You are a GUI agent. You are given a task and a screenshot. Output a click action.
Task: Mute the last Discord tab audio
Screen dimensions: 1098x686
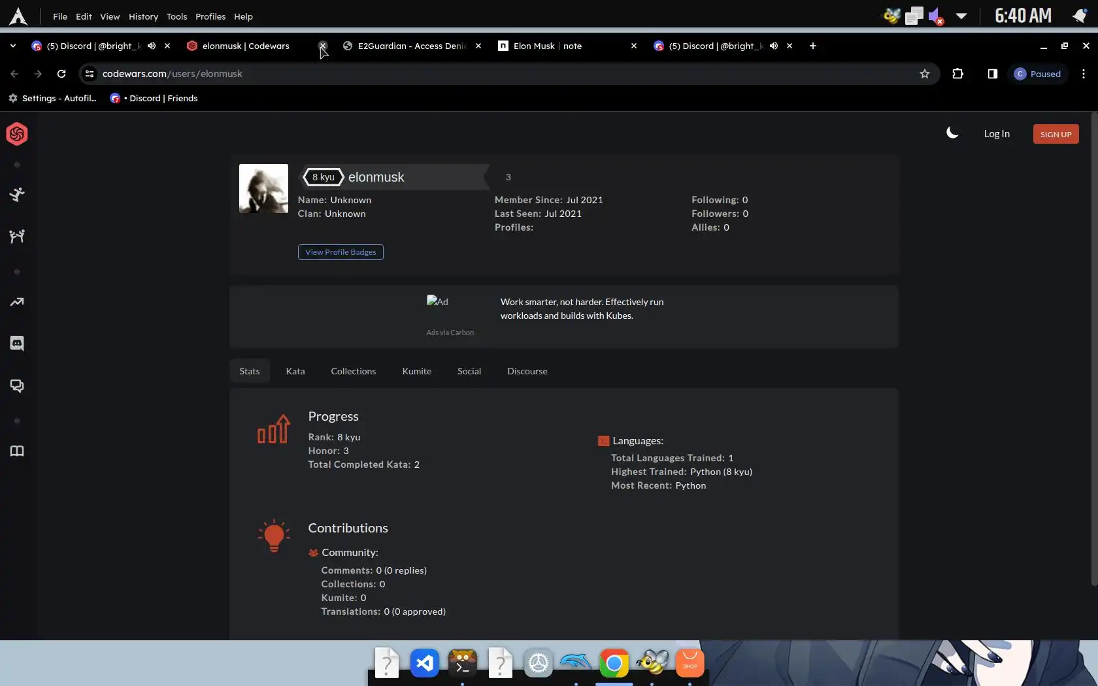click(x=774, y=46)
